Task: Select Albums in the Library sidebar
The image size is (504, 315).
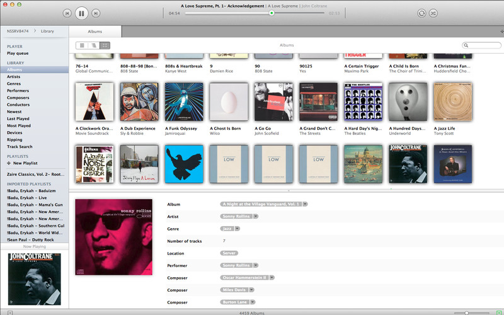Action: pyautogui.click(x=34, y=69)
